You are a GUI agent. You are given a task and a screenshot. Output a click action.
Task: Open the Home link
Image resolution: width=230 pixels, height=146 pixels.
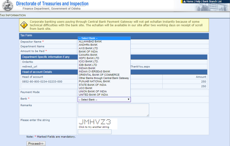pos(190,1)
